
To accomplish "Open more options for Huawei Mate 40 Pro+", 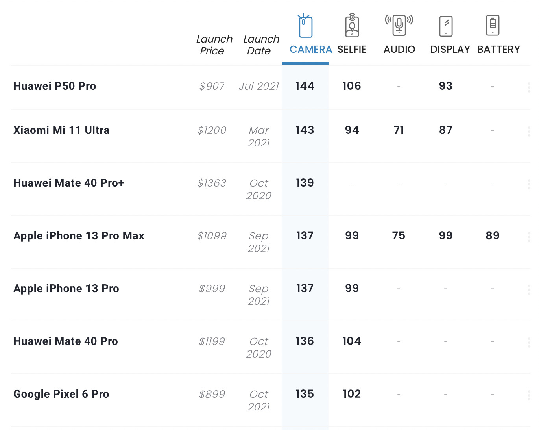I will tap(529, 184).
